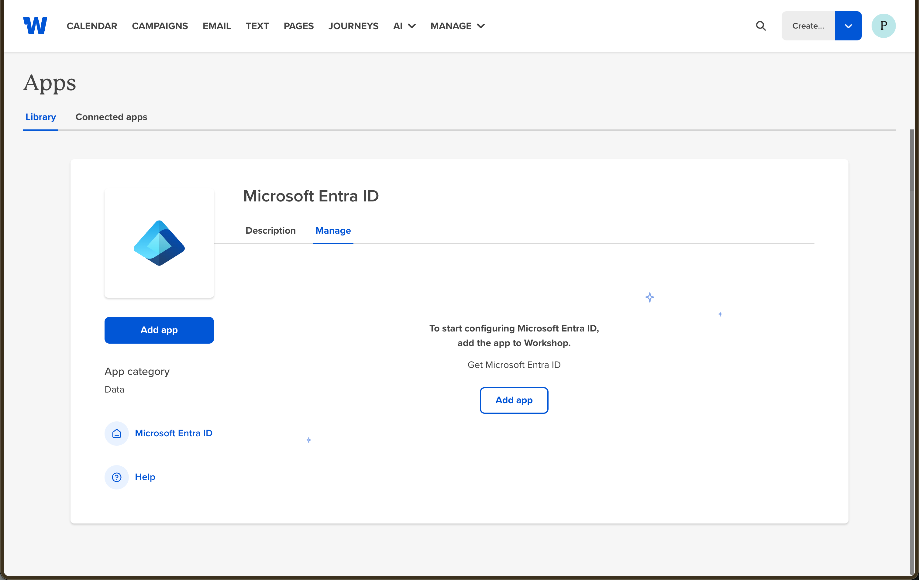
Task: Select the Manage tab
Action: coord(333,231)
